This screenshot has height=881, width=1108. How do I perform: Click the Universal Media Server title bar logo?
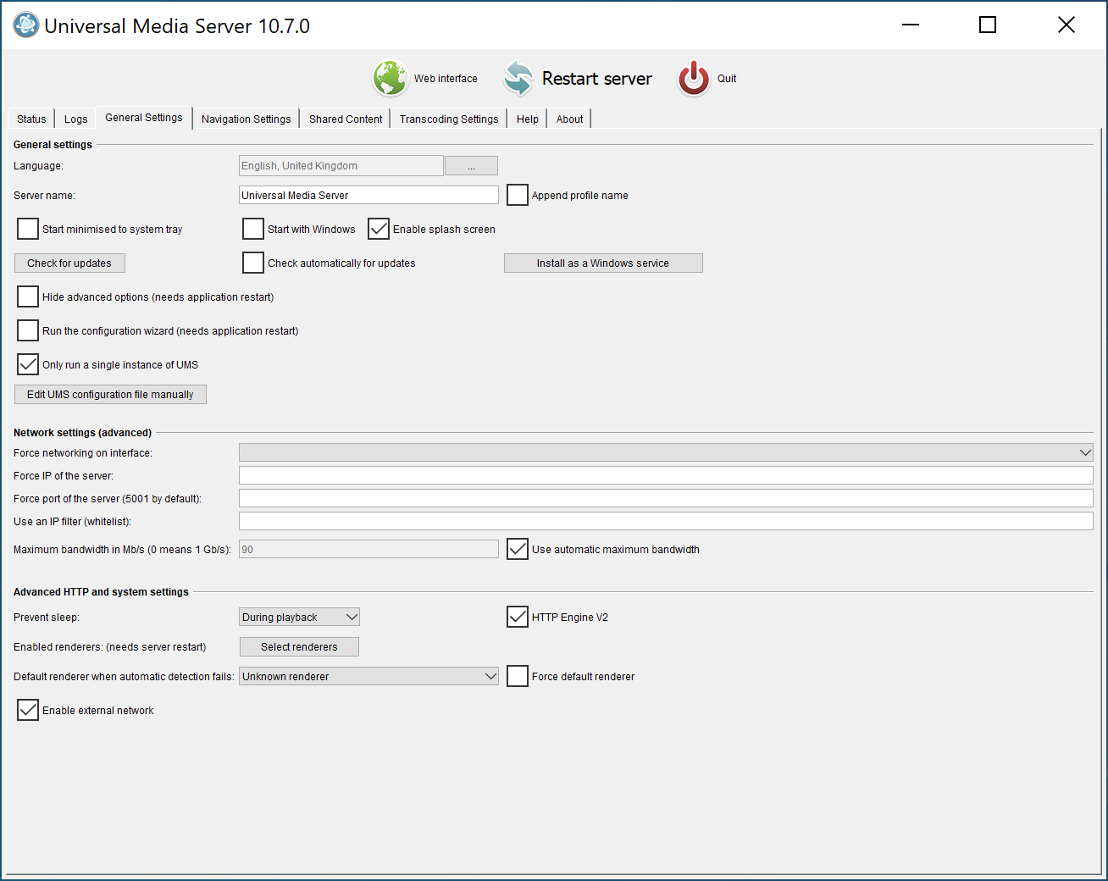pyautogui.click(x=26, y=25)
